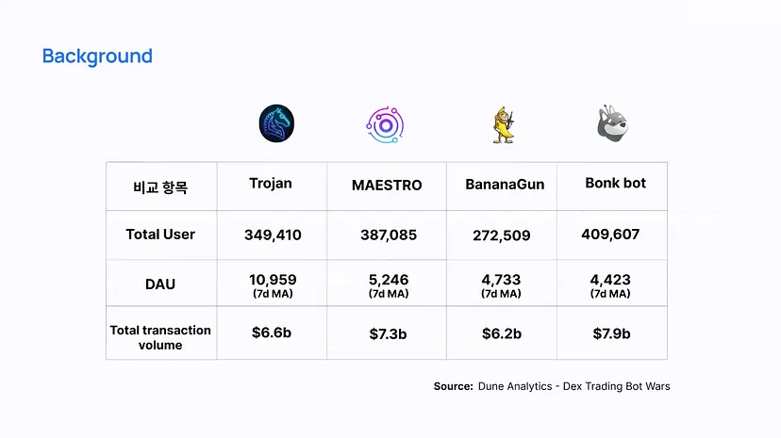Click the Total transaction volume row label

pos(160,337)
